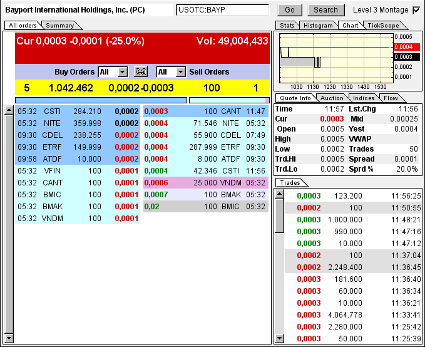Screen dimensions: 425x347
Task: Click the chain link icon between order filters
Action: tap(141, 72)
